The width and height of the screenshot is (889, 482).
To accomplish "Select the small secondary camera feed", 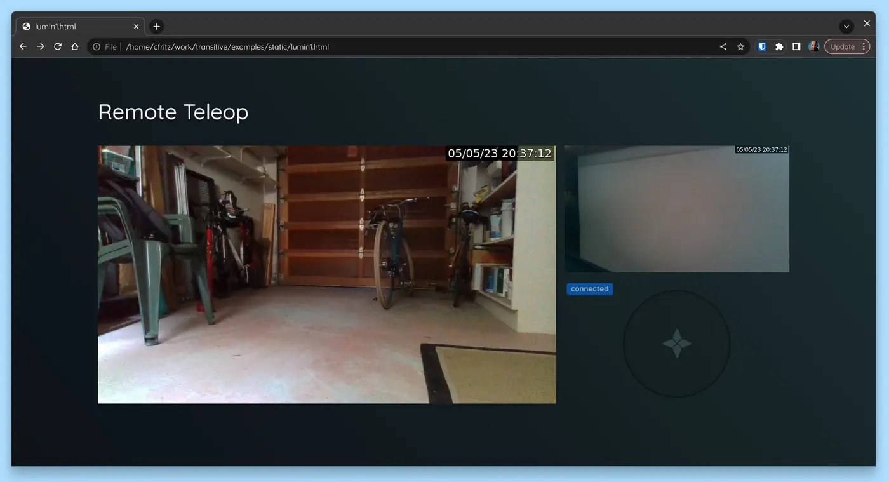I will click(x=676, y=210).
